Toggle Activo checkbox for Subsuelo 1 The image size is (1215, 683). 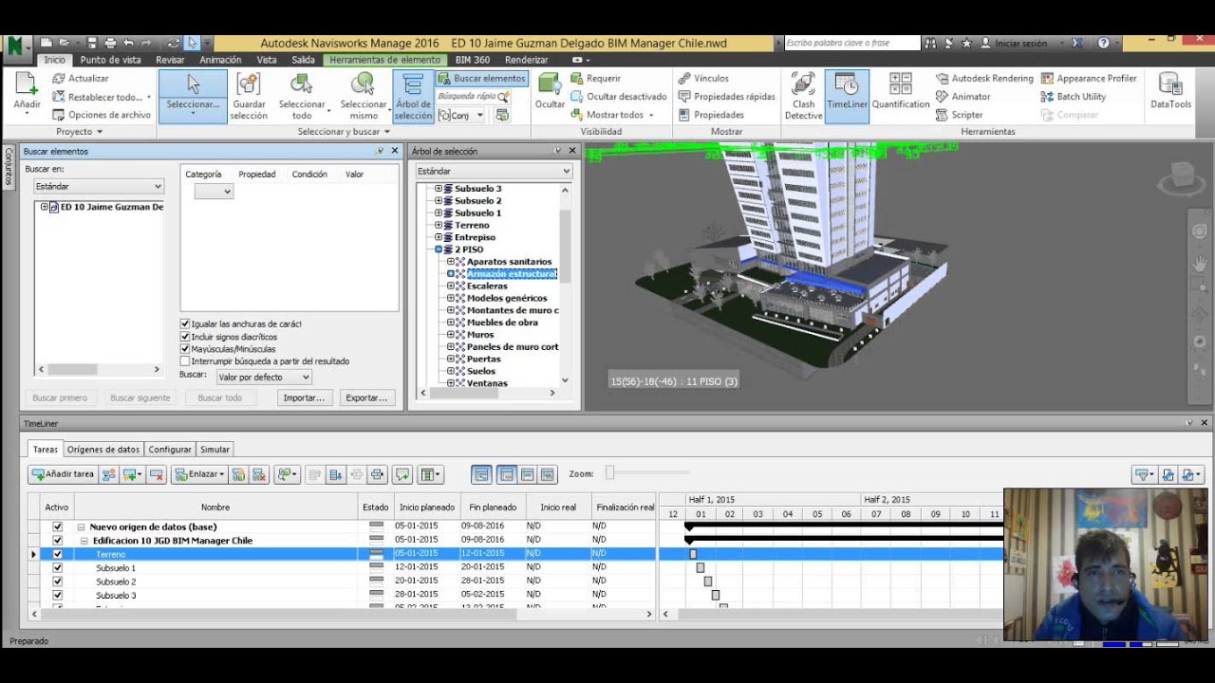coord(57,568)
